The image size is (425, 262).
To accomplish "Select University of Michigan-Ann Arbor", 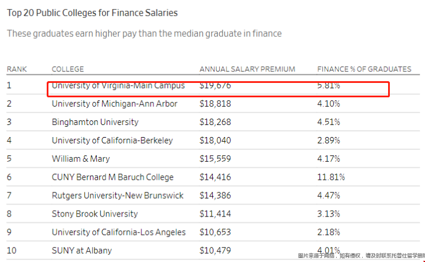I will (114, 104).
